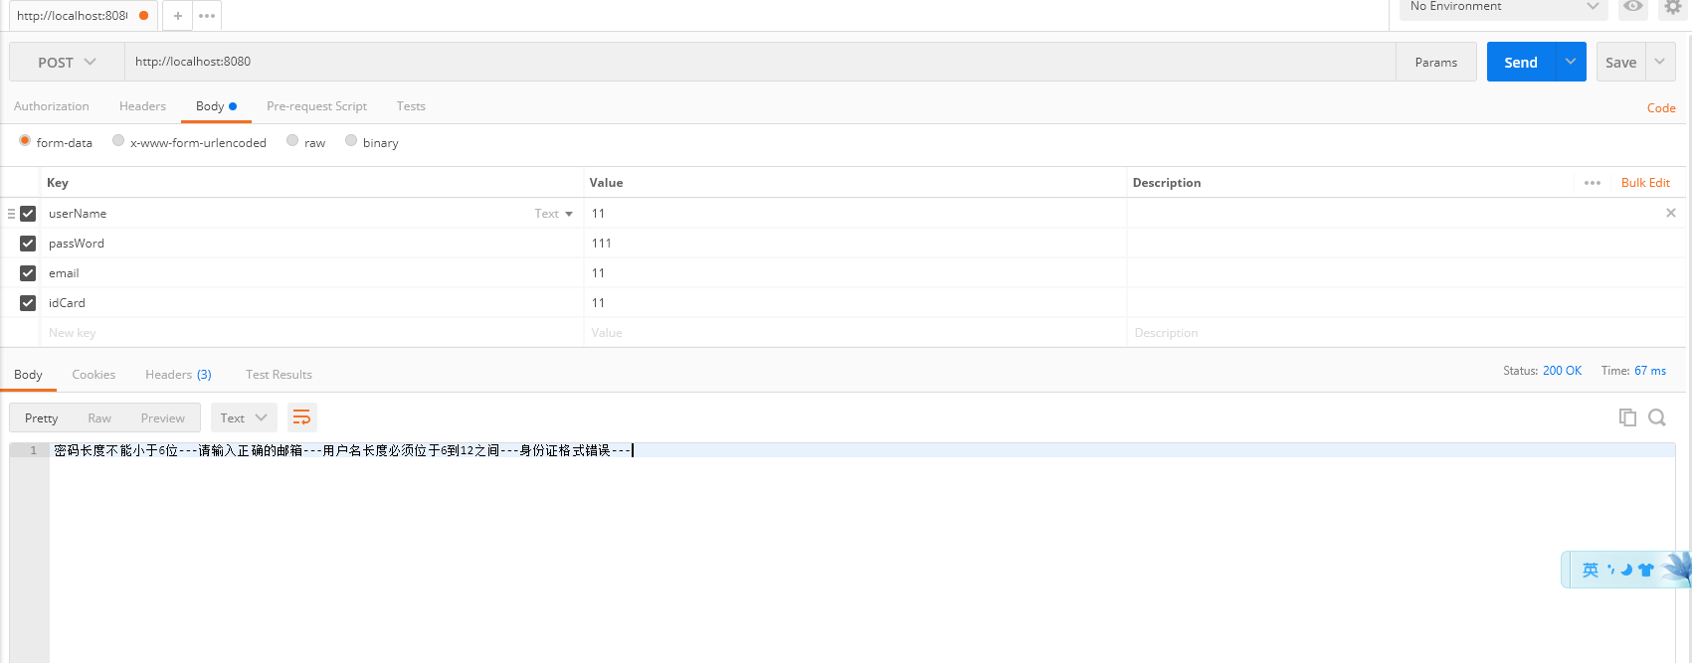Open response search magnifier icon
The width and height of the screenshot is (1692, 663).
[x=1657, y=417]
